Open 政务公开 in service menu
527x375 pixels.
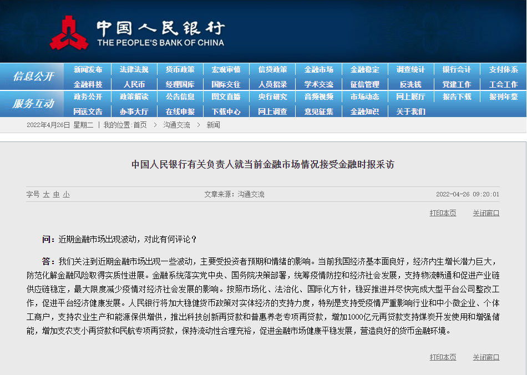(88, 97)
